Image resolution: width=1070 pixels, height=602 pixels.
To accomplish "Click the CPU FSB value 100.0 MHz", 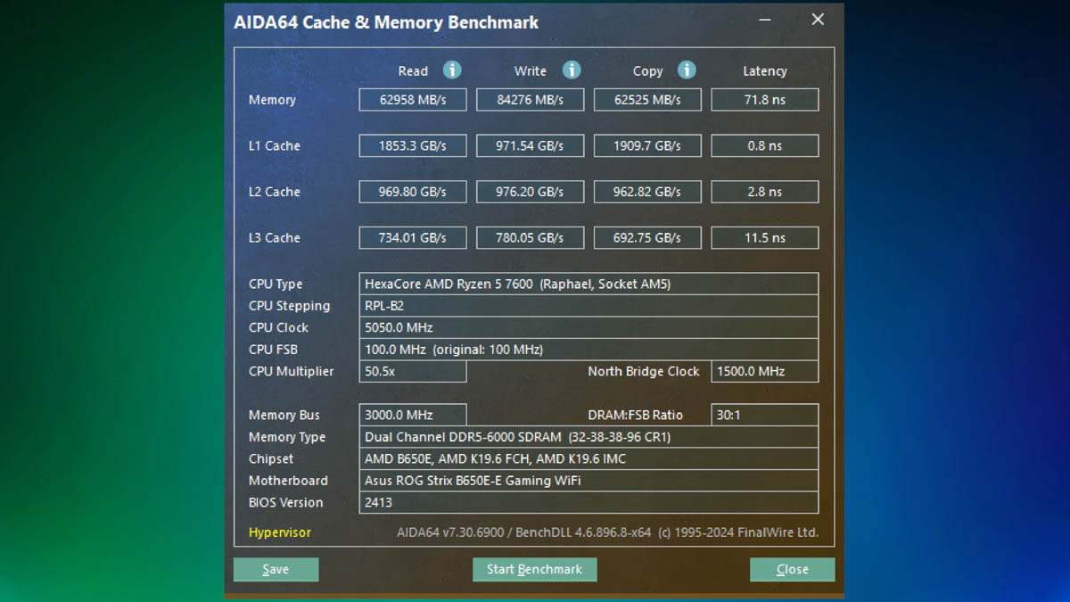I will [588, 350].
